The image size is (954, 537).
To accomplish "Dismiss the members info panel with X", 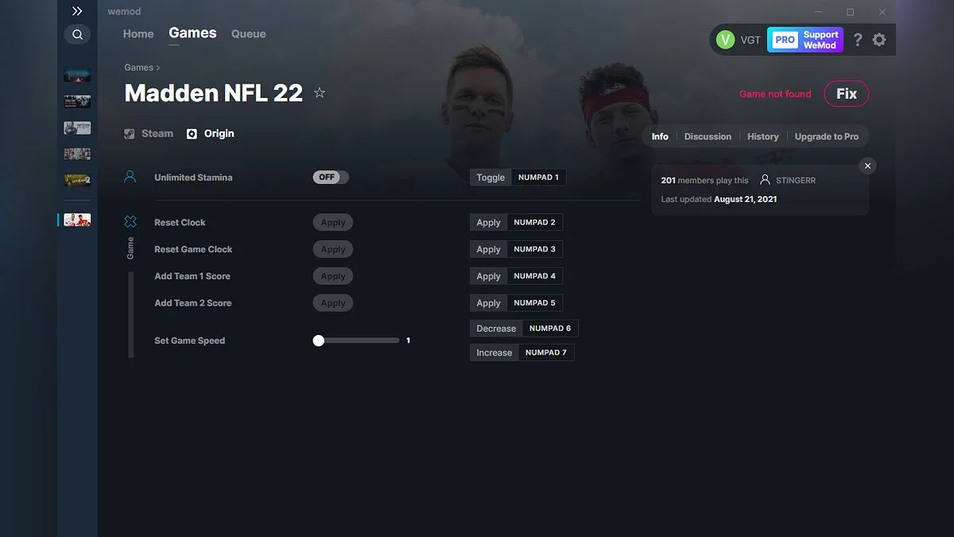I will tap(867, 165).
